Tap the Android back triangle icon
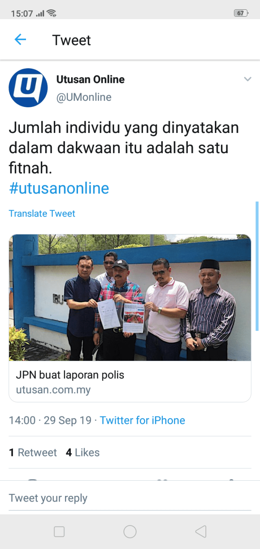Viewport: 260px width, 549px height. click(201, 532)
